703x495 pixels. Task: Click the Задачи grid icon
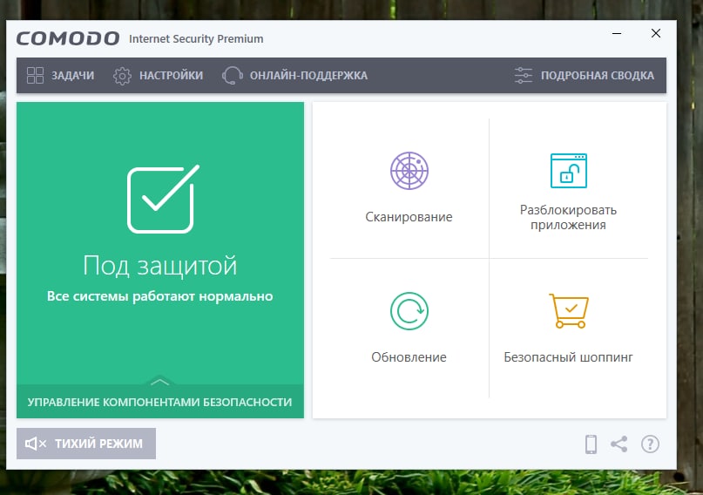pyautogui.click(x=35, y=75)
